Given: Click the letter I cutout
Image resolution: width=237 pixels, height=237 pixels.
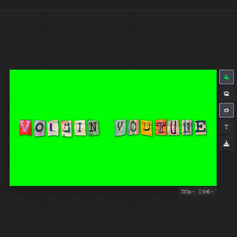Looking at the screenshot, I should [80, 128].
